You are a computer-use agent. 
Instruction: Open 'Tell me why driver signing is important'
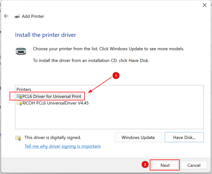coord(63,146)
